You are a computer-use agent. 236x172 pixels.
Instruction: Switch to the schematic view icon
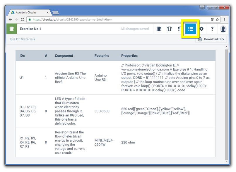169,29
